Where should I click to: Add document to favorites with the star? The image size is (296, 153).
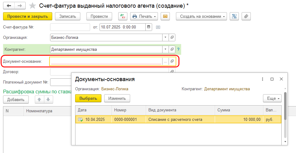point(32,6)
